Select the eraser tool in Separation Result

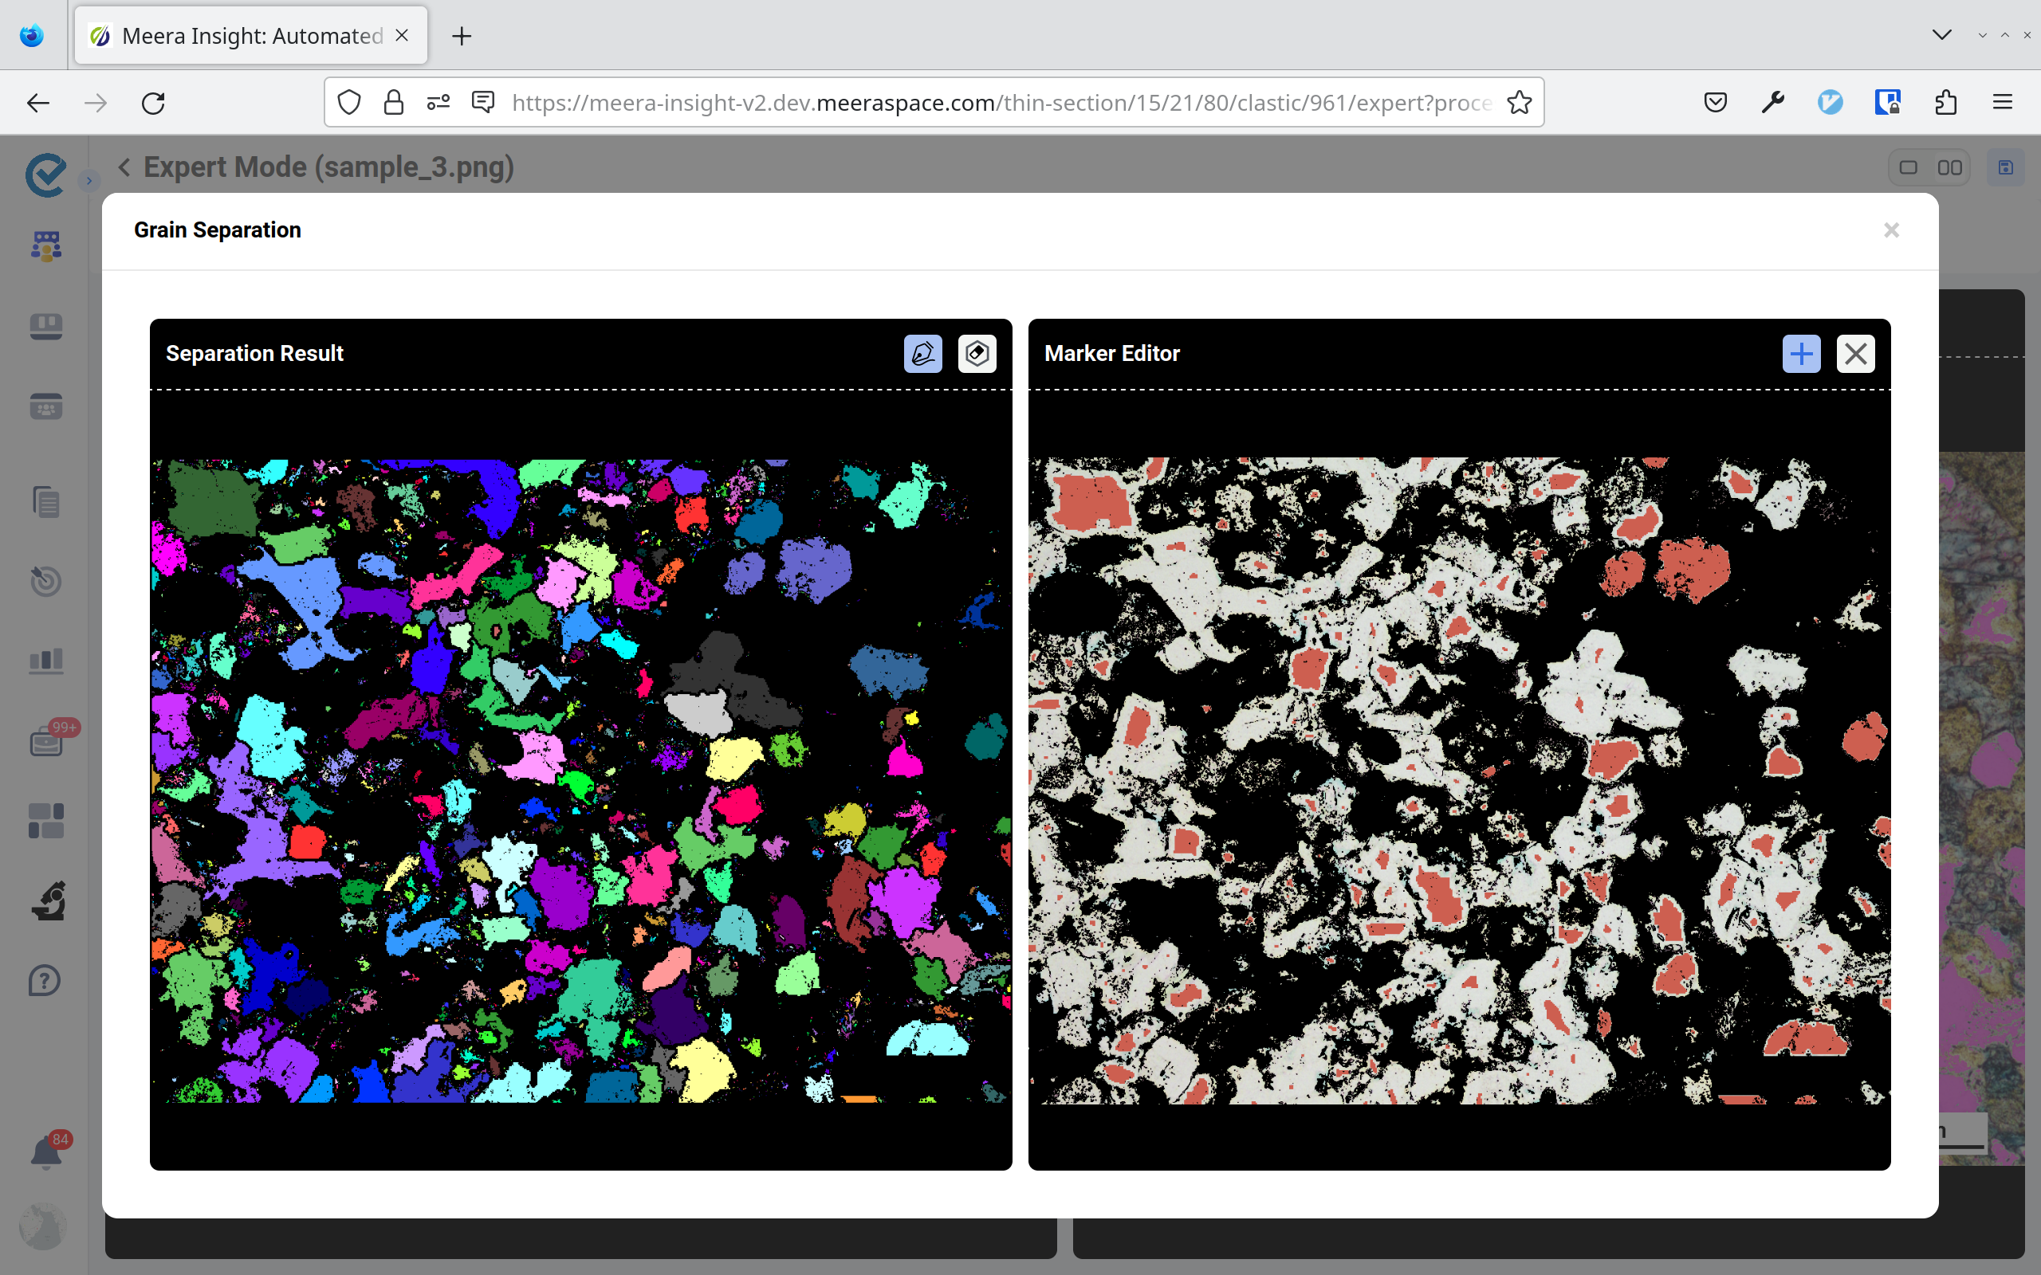[977, 353]
